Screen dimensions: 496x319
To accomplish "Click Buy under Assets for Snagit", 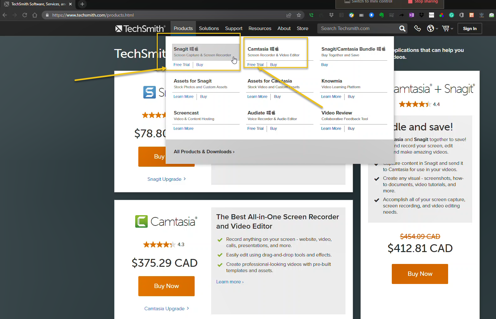I will coord(203,97).
